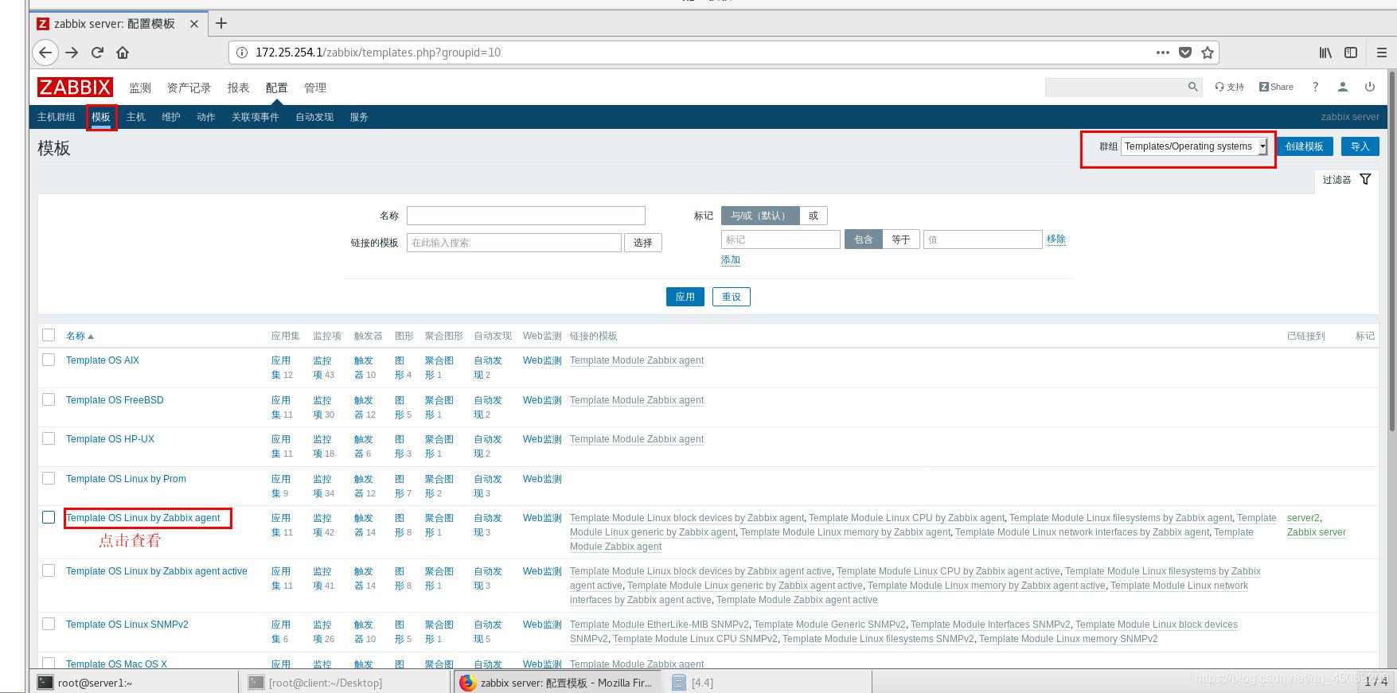Click the ZABBIX logo
The height and width of the screenshot is (693, 1397).
point(75,88)
